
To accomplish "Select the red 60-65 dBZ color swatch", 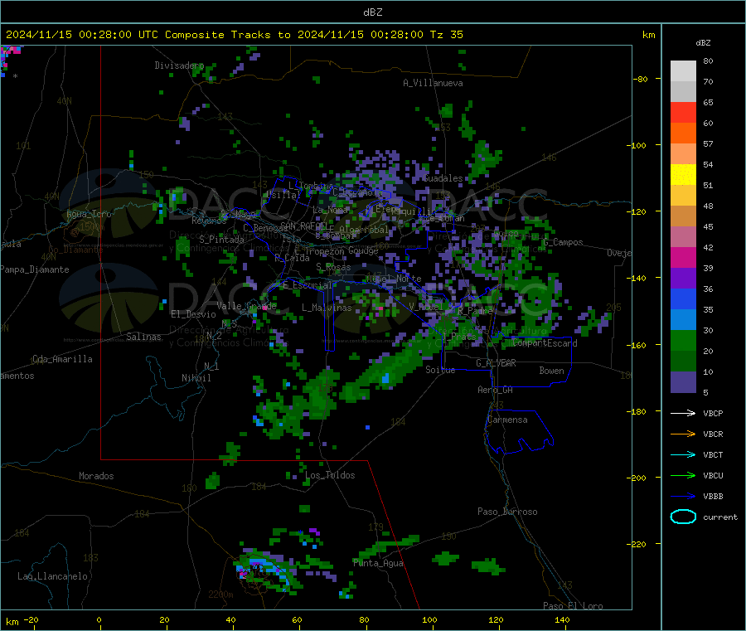I will [x=683, y=112].
